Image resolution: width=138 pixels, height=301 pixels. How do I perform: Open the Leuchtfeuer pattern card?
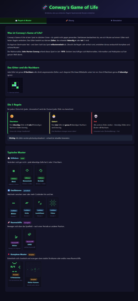point(40,208)
